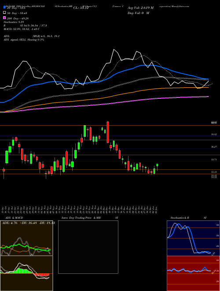The height and width of the screenshot is (291, 220).
Task: Select the '50 Day - 53.43' legend text
Action: tap(17, 13)
